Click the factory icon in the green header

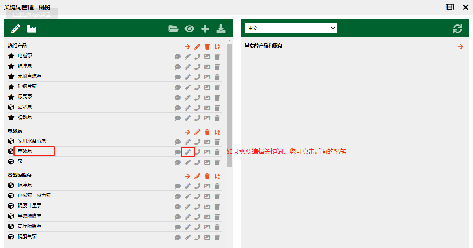pos(32,29)
